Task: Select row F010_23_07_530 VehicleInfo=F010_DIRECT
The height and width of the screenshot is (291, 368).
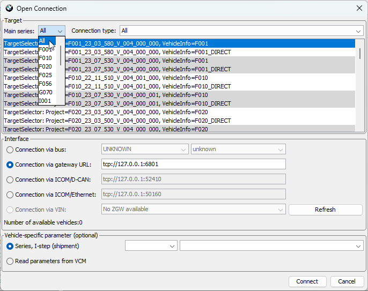Action: click(x=179, y=103)
